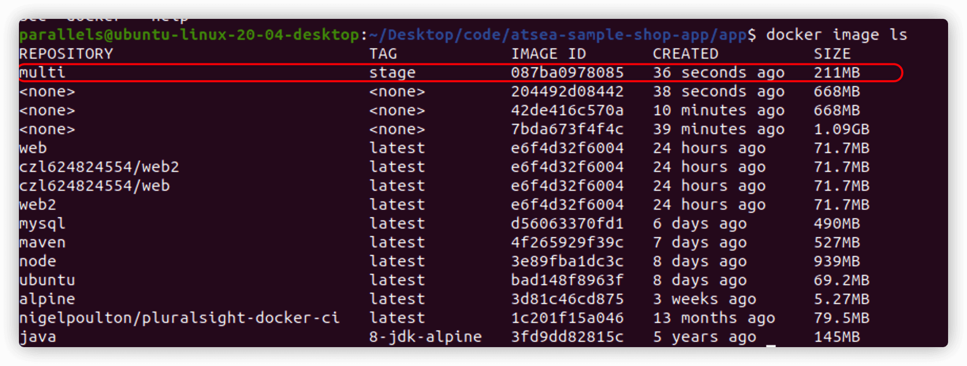Click the IMAGE ID column header
The width and height of the screenshot is (967, 366).
pyautogui.click(x=548, y=53)
